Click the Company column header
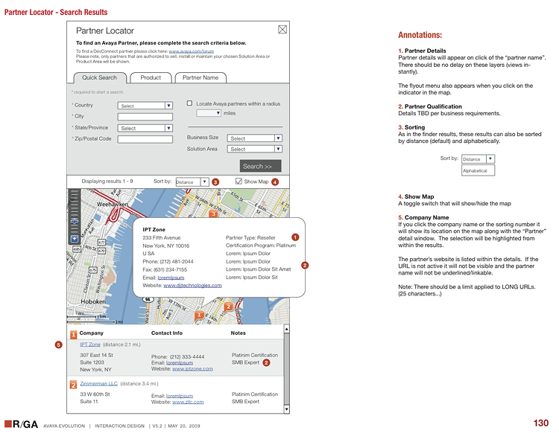Viewport: 559px width, 433px height. click(x=91, y=333)
